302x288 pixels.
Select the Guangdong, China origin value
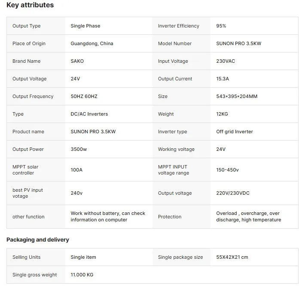click(92, 43)
